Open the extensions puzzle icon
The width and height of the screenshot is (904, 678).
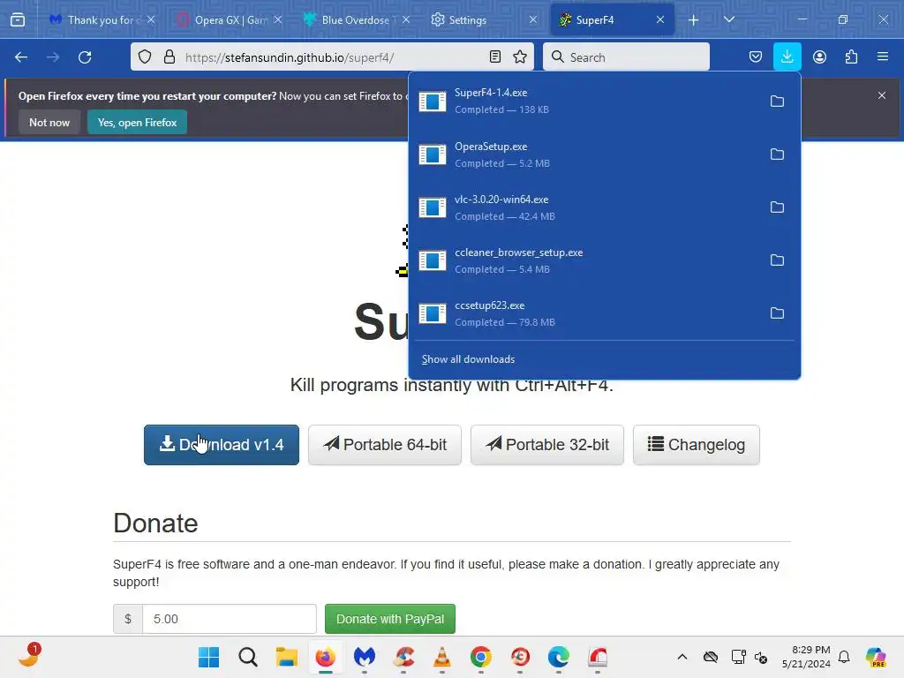[851, 57]
